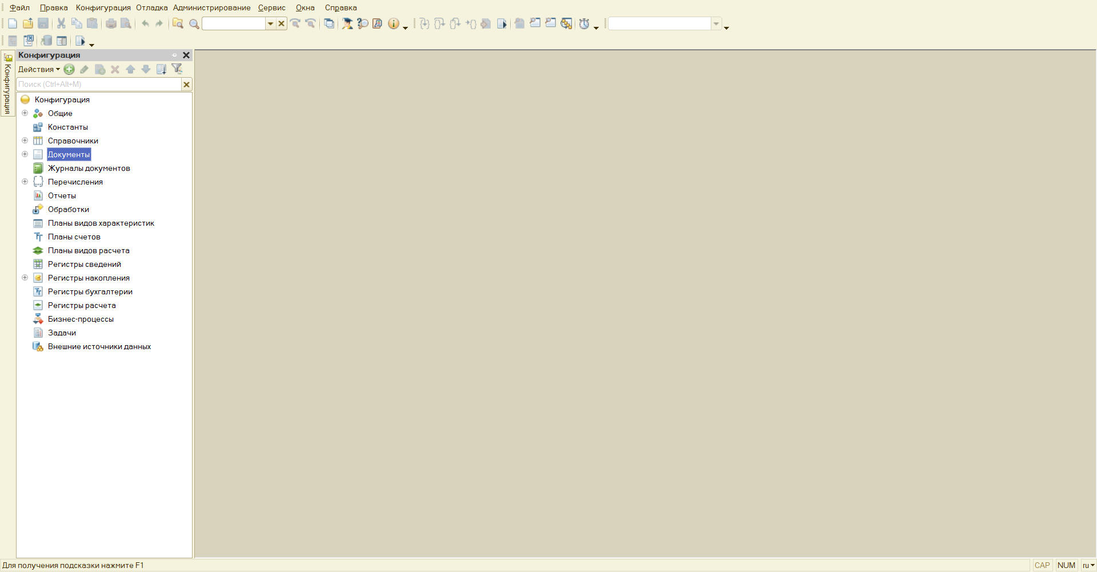Open the syntax assistant graduate icon
Screen dimensions: 1097x572
point(347,23)
